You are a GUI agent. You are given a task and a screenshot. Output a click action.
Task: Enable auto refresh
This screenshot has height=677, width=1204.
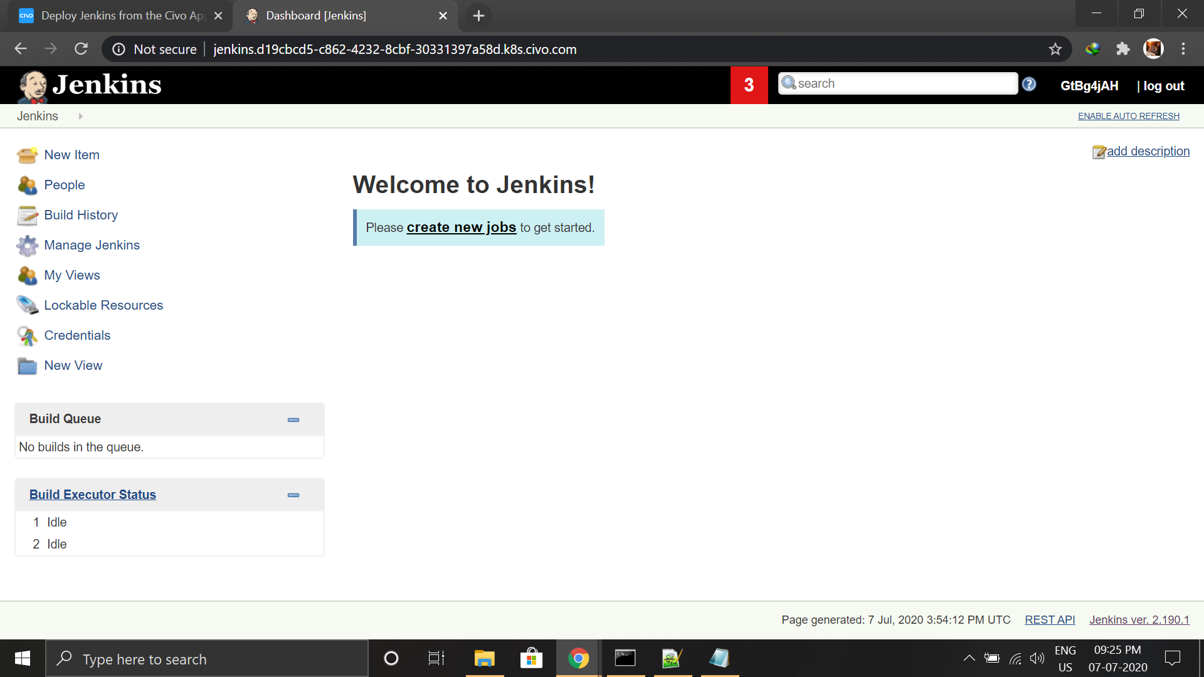1128,116
